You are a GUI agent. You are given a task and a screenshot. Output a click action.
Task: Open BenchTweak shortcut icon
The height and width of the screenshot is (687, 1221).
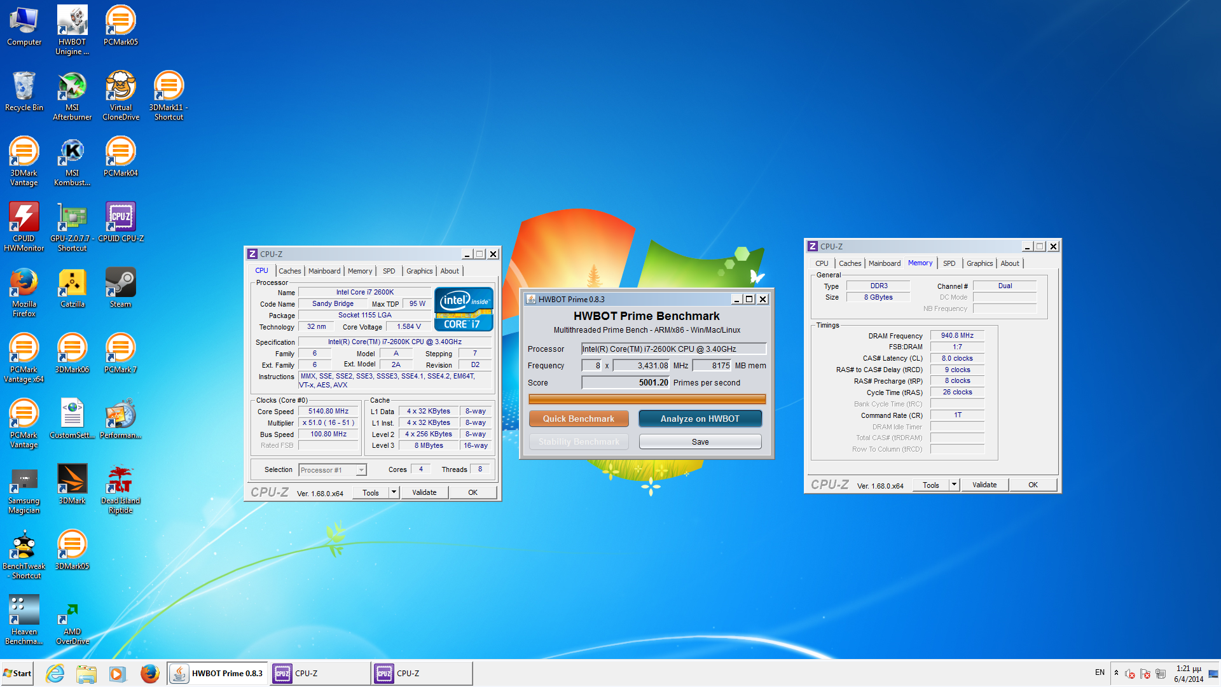(24, 554)
